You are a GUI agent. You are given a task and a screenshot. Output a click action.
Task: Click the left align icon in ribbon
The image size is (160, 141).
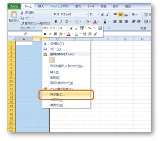pos(115,21)
